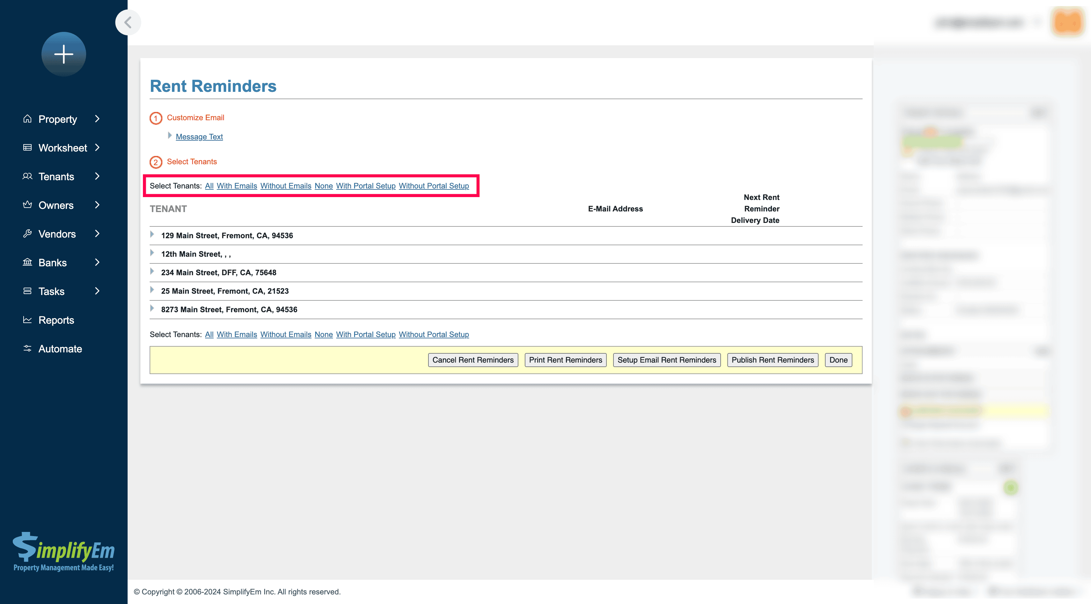Click the blue plus add button

pyautogui.click(x=63, y=54)
